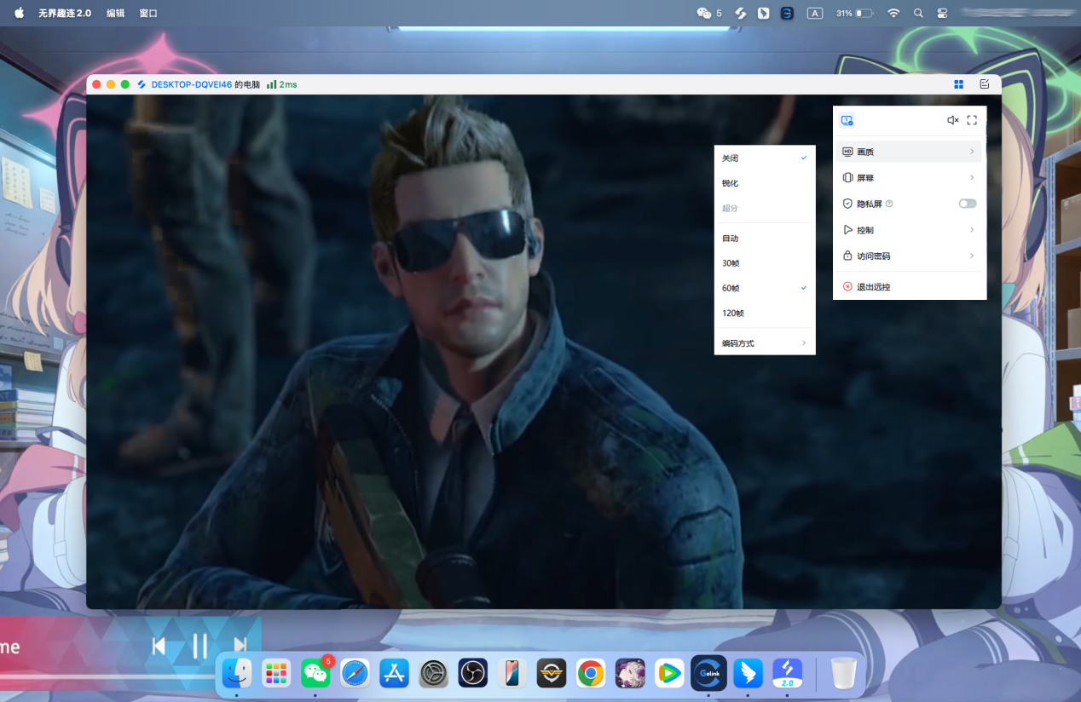Expand 画质 row chevron arrow
The image size is (1081, 702).
[972, 152]
